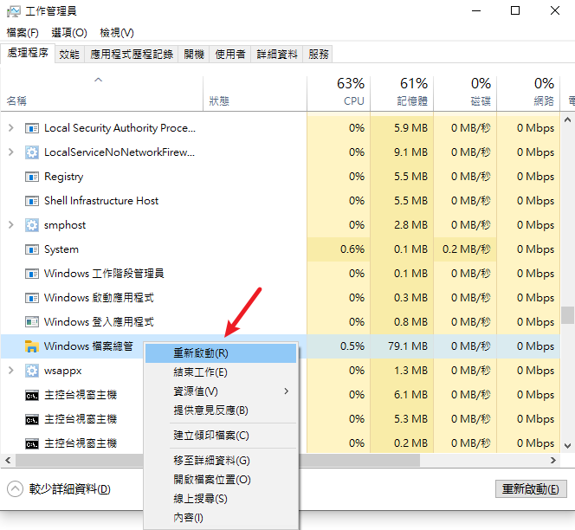Choose 移至詳細資料(G) in context menu
Screen dimensions: 575x530
point(221,461)
